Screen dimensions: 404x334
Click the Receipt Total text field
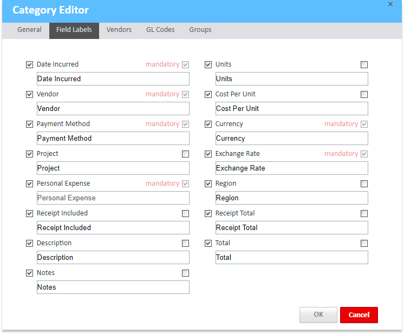coord(291,227)
